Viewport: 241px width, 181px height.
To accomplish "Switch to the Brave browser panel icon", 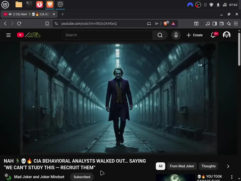I will point(50,5).
